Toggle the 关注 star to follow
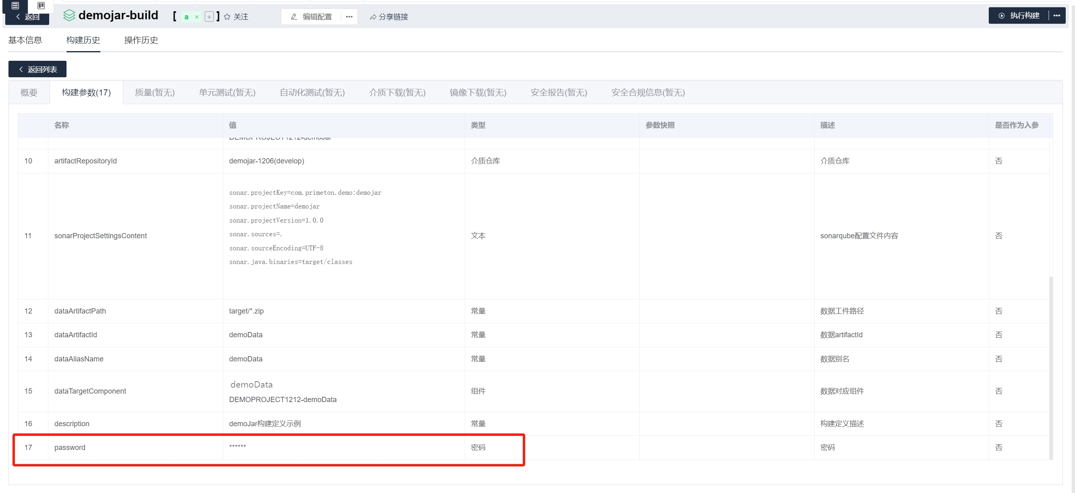1075x493 pixels. pos(227,17)
